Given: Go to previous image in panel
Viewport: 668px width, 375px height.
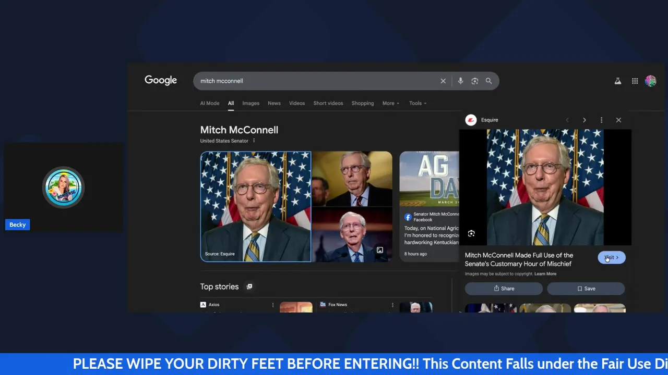Looking at the screenshot, I should 567,120.
